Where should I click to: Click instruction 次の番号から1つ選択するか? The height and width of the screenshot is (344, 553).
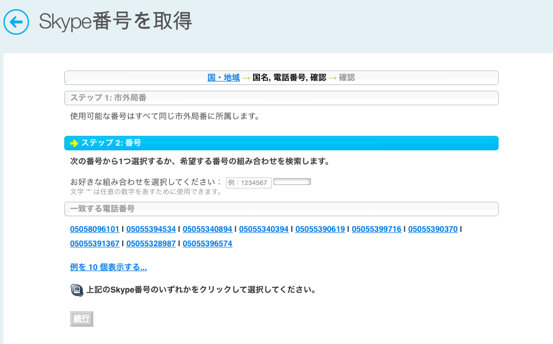coord(200,161)
